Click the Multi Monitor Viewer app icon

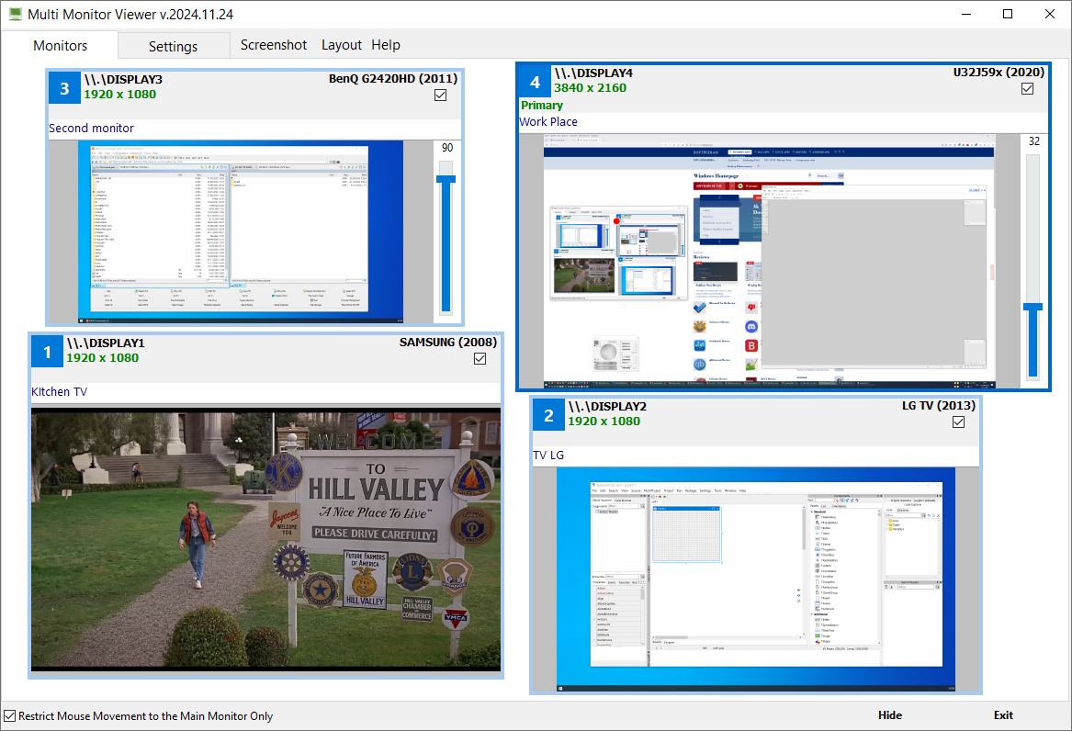pyautogui.click(x=15, y=15)
